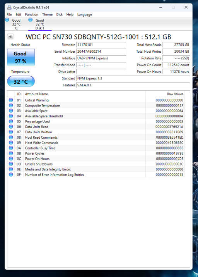Click status orb of Percentage Used row
Image resolution: width=198 pixels, height=277 pixels.
[11, 121]
